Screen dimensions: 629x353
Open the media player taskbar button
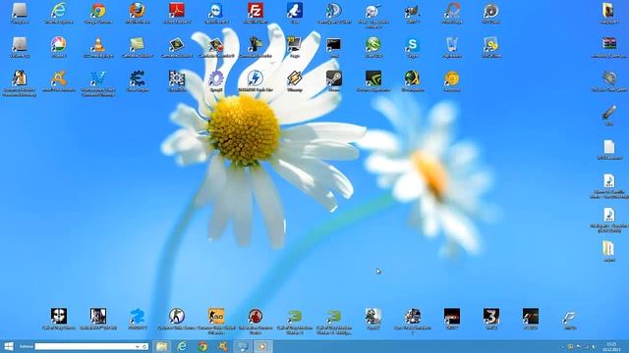point(262,346)
